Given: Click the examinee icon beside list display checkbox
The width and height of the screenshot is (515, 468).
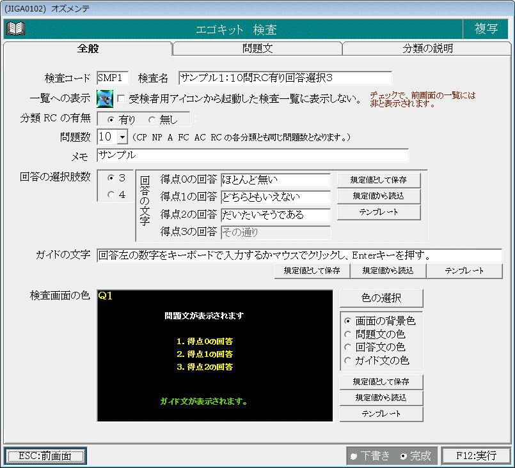Looking at the screenshot, I should coord(105,99).
